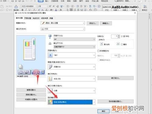
Task: Toggle Underline in the WPS ribbon
Action: click(x=29, y=10)
